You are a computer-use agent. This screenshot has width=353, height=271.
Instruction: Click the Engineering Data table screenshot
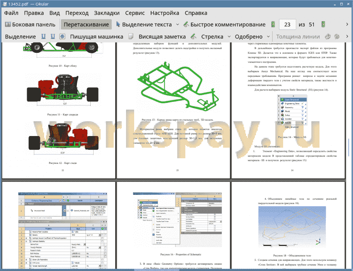(x=63, y=230)
